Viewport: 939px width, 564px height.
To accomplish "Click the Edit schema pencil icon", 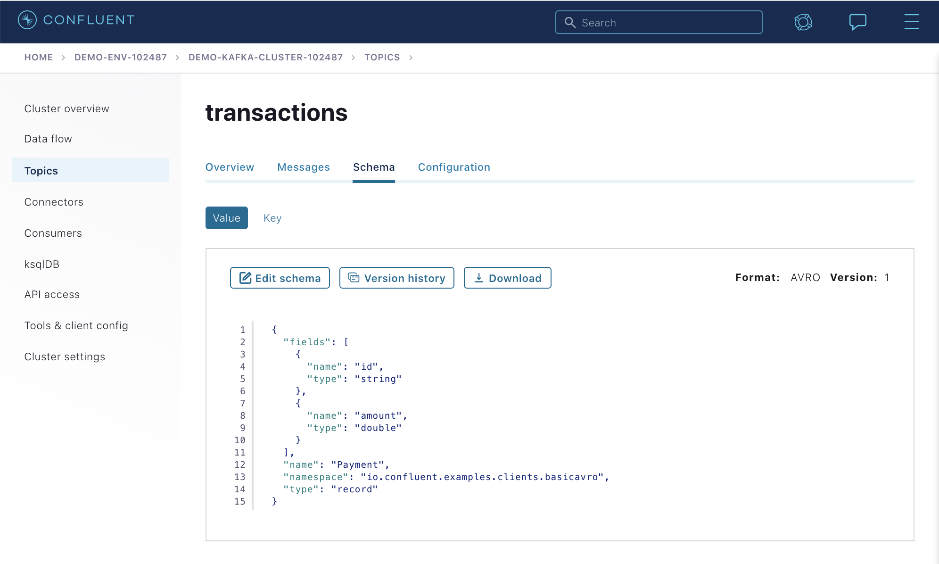I will [245, 278].
